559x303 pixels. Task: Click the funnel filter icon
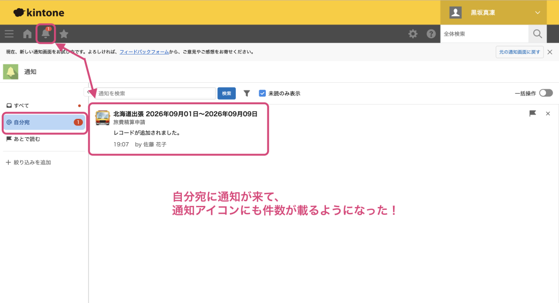[x=247, y=93]
